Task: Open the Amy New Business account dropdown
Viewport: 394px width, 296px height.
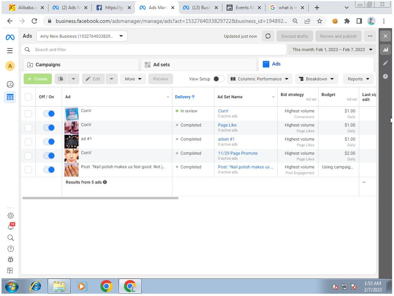Action: [82, 36]
